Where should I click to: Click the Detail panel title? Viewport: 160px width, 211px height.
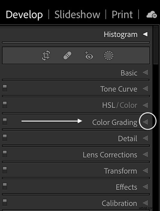point(128,138)
